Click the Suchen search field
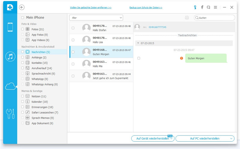Image resolution: width=240 pixels, height=149 pixels. click(214, 18)
